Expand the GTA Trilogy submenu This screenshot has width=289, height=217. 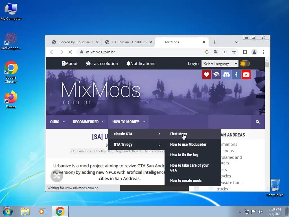(x=136, y=144)
